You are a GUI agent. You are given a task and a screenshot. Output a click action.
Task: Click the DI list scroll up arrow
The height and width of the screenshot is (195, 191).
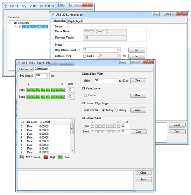pos(72,121)
